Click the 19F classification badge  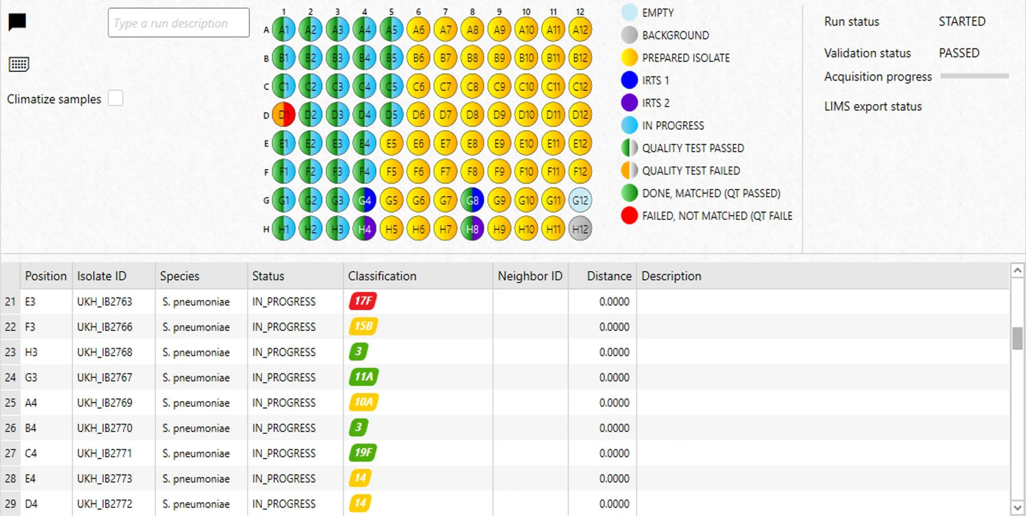[x=363, y=453]
